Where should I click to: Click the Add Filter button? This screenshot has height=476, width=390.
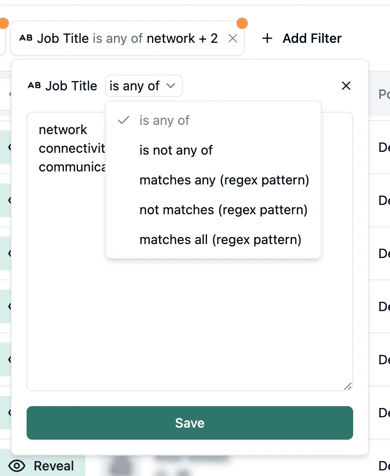point(302,39)
